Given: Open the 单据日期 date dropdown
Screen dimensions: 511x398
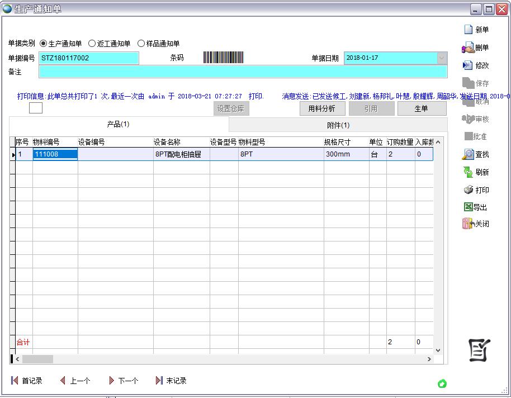Looking at the screenshot, I should coord(442,58).
